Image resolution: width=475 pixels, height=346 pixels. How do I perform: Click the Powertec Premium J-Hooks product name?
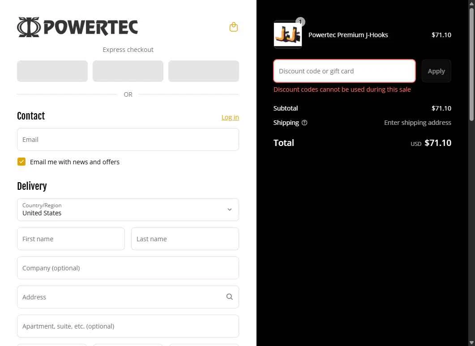coord(348,35)
